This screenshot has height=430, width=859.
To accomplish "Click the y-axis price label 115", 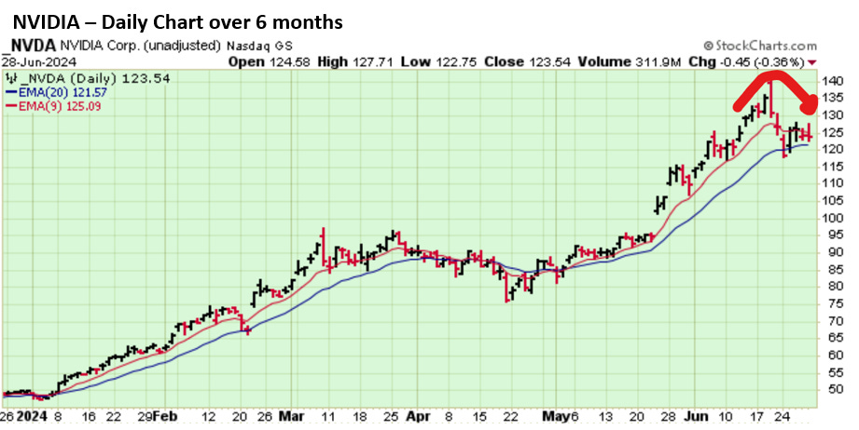I will click(831, 167).
